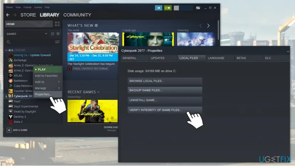The height and width of the screenshot is (166, 295).
Task: Click PLAY in the context menu
Action: click(47, 69)
